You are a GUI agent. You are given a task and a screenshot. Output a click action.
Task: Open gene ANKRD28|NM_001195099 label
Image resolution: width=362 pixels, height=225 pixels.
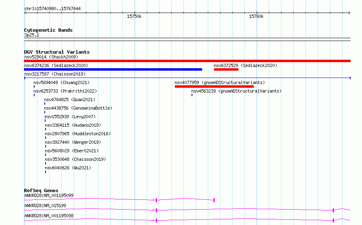tap(49, 195)
